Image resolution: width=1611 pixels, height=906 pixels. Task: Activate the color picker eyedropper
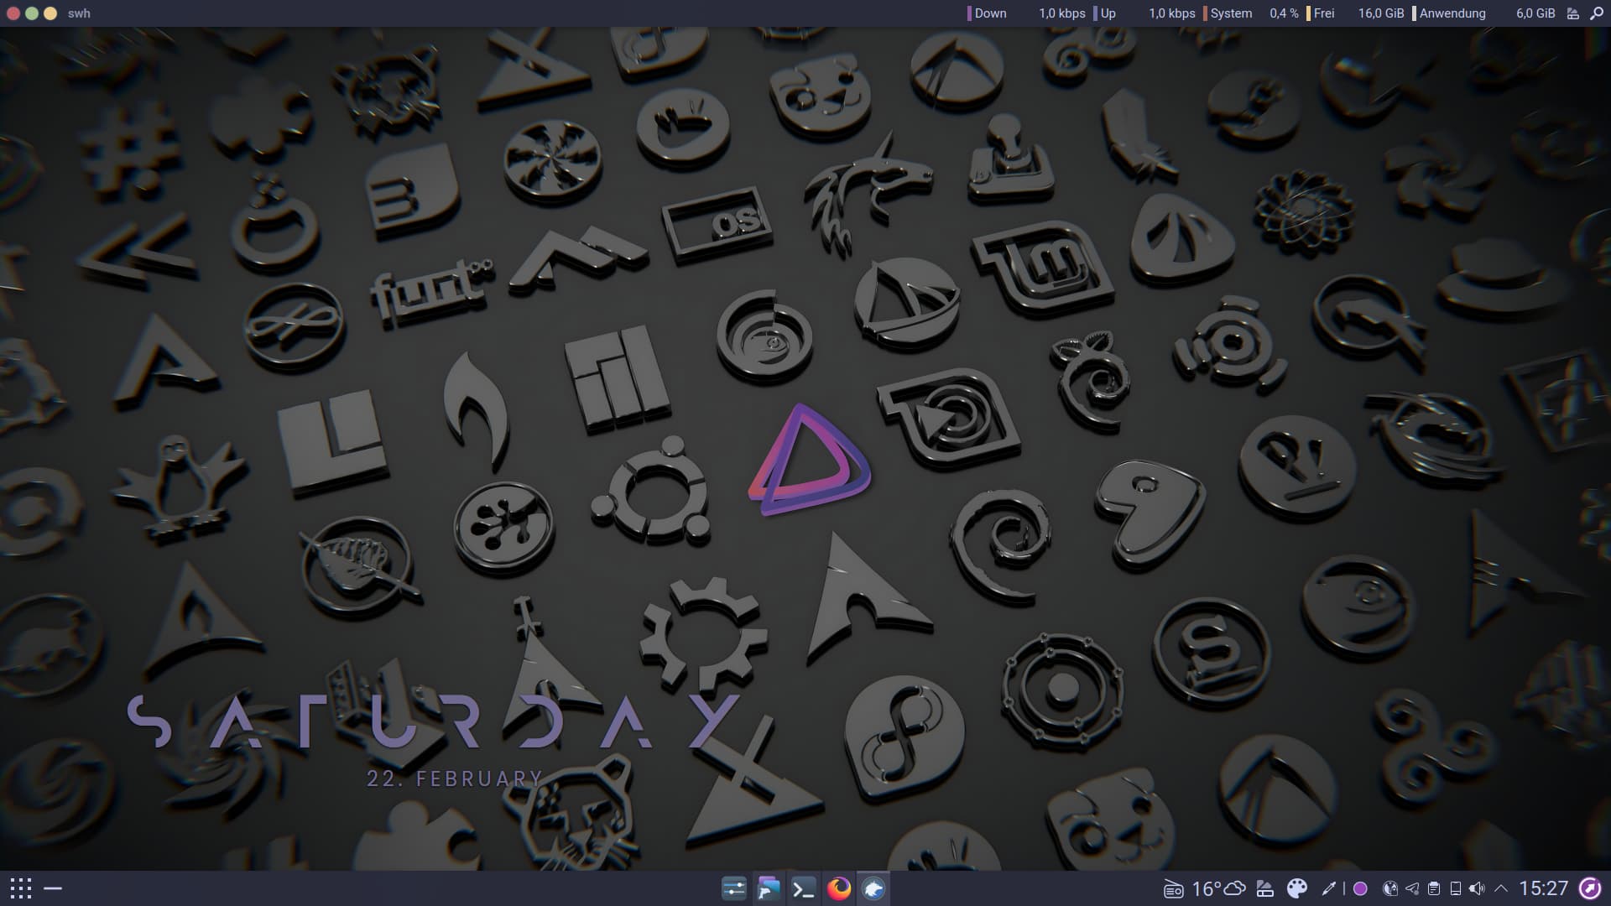1329,888
